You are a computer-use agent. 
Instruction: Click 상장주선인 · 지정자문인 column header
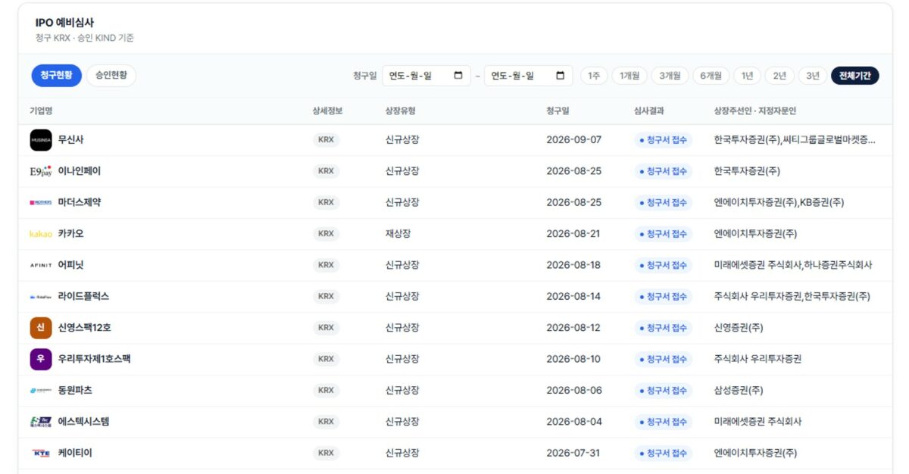click(755, 111)
